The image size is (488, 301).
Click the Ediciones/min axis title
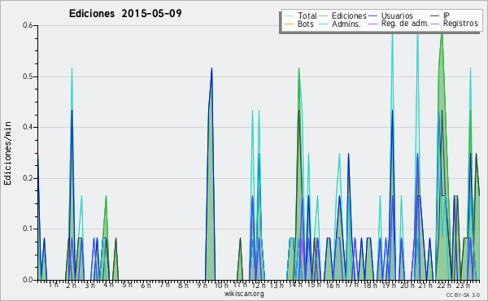[x=7, y=153]
